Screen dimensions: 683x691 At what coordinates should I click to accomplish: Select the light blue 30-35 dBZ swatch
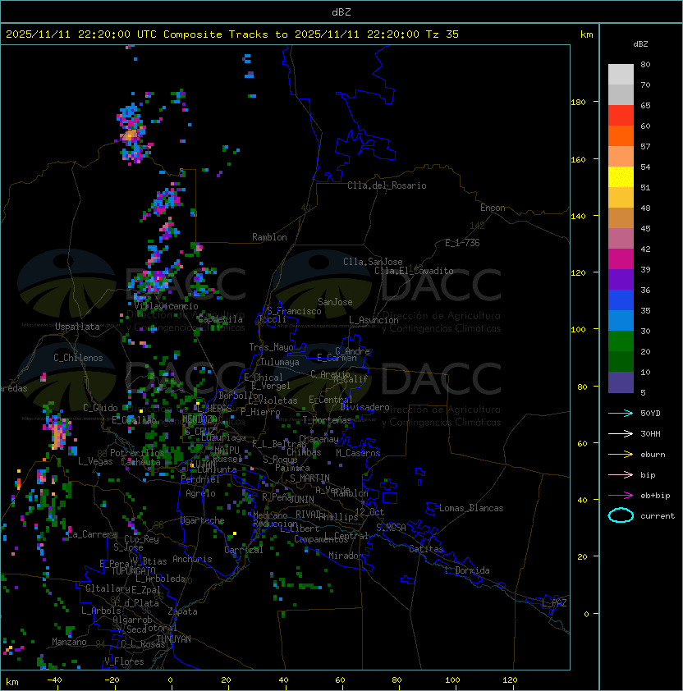(621, 320)
